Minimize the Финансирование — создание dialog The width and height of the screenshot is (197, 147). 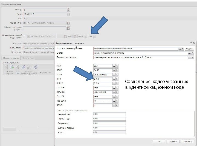click(x=191, y=43)
